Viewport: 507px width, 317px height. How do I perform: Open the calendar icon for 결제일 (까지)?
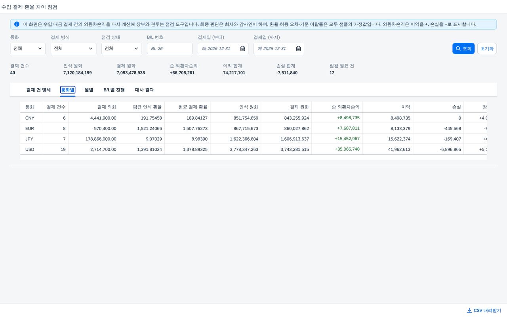pyautogui.click(x=299, y=48)
